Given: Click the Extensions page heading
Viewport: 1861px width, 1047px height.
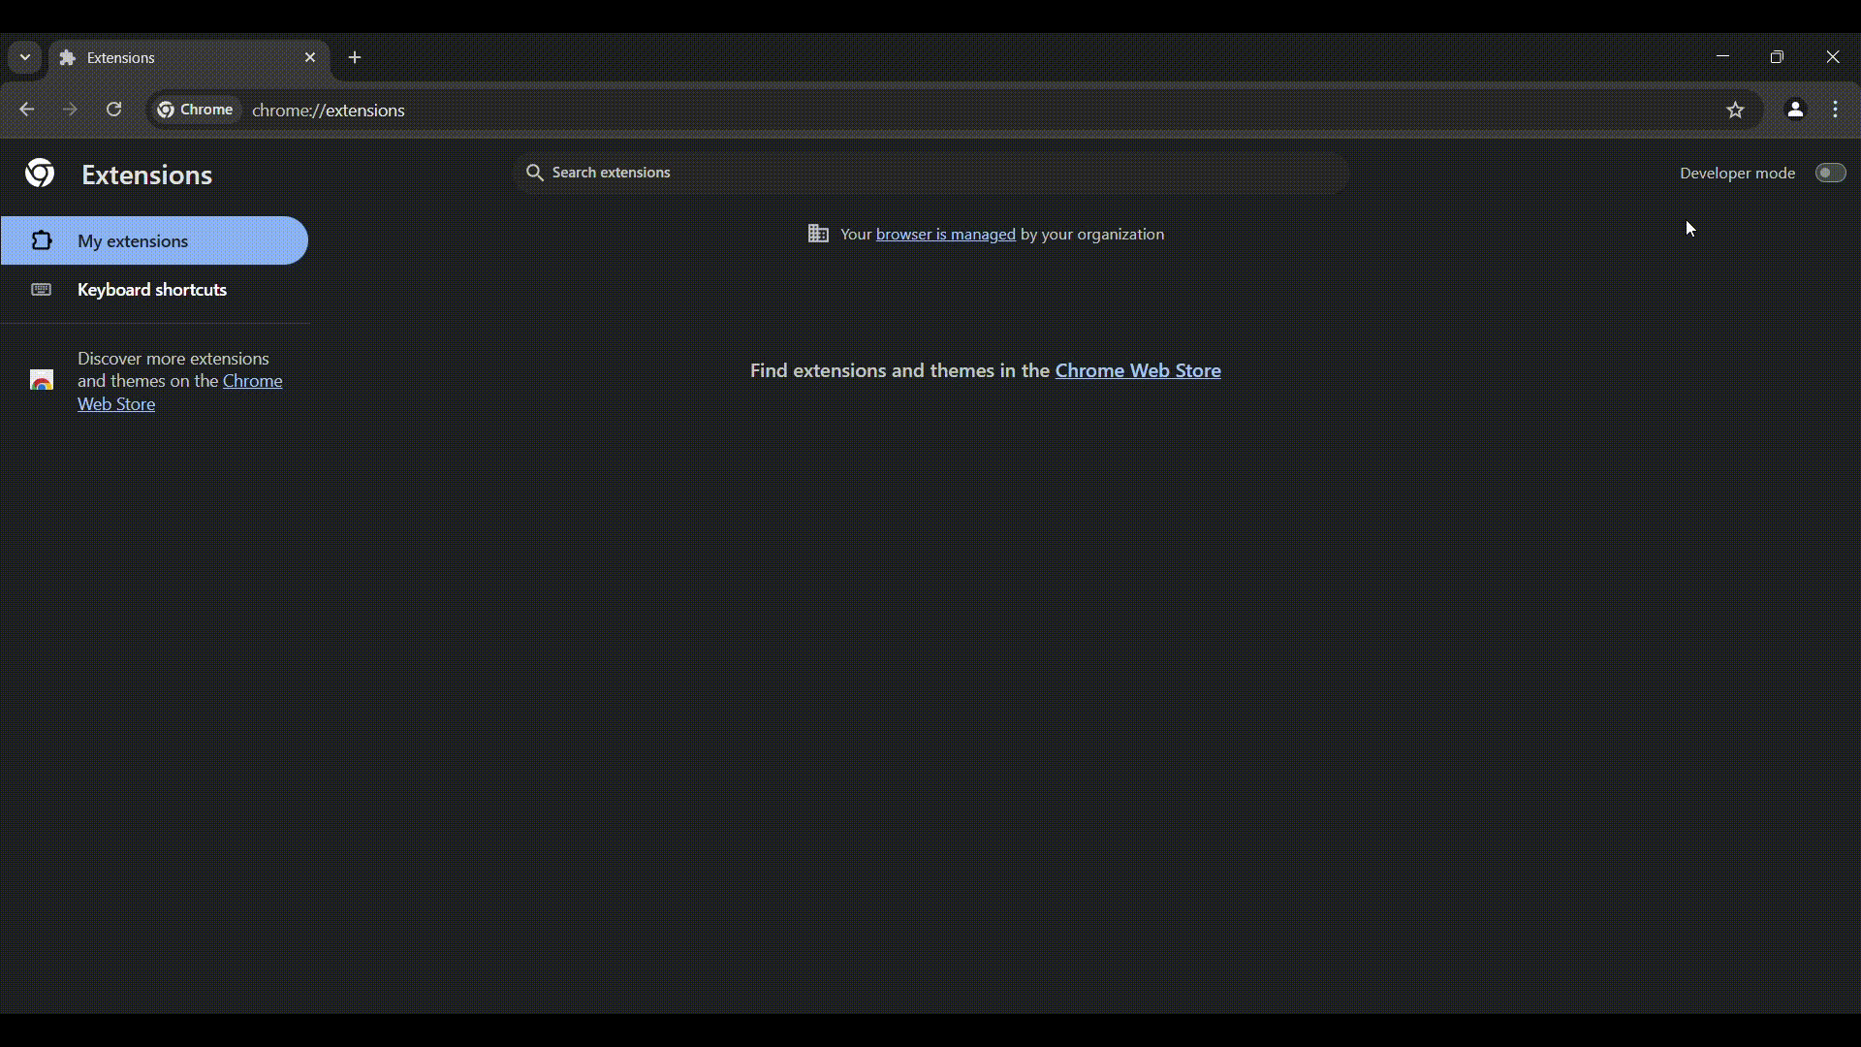Looking at the screenshot, I should click(147, 174).
